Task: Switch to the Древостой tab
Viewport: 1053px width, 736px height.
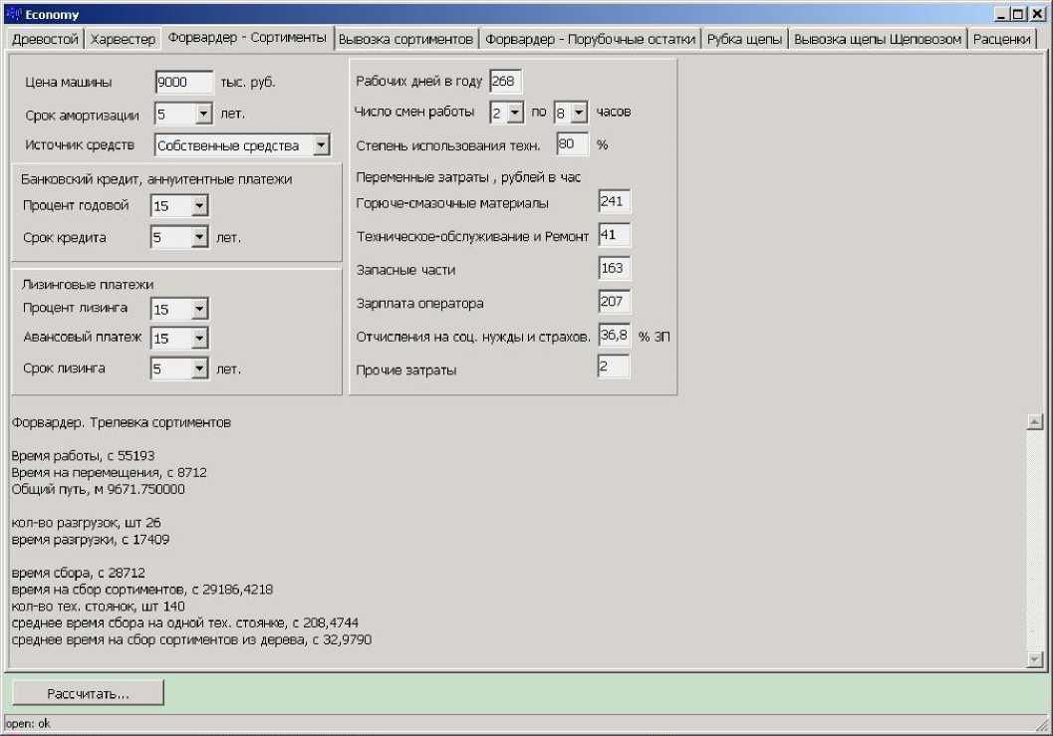Action: coord(44,39)
